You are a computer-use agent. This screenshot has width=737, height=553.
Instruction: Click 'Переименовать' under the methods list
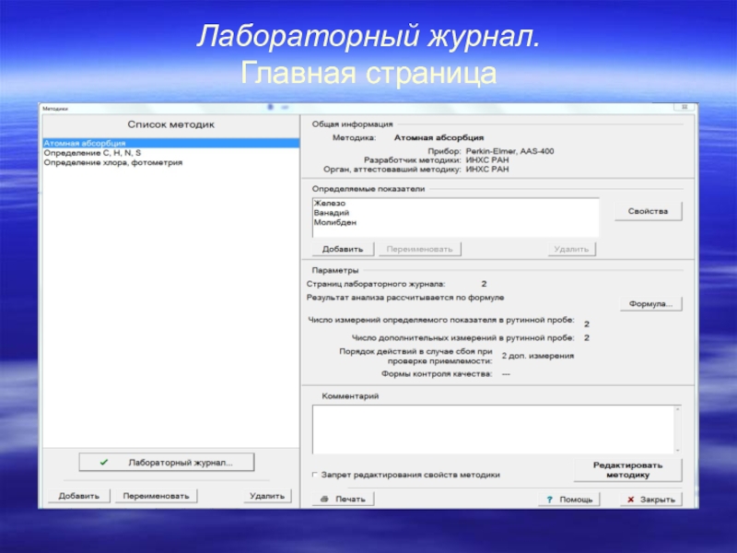coord(156,496)
